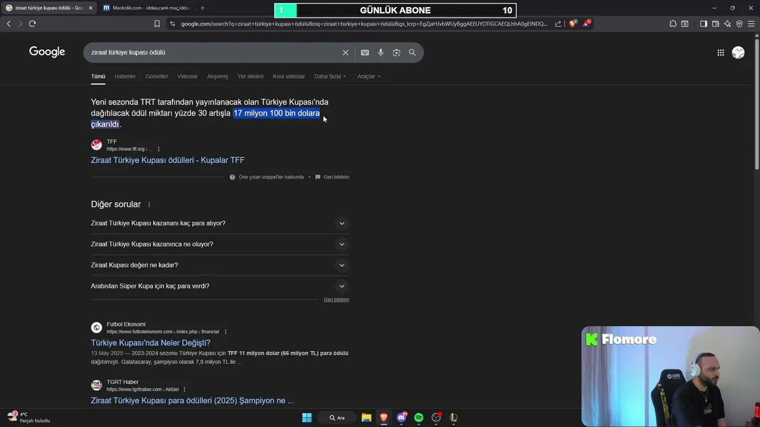Open OBS Studio from the taskbar
Image resolution: width=760 pixels, height=427 pixels.
point(436,418)
